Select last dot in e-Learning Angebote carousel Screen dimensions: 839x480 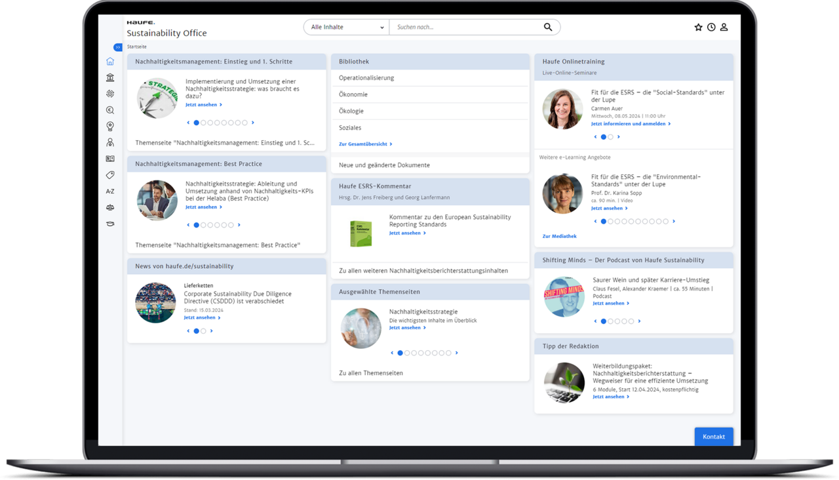pyautogui.click(x=666, y=222)
